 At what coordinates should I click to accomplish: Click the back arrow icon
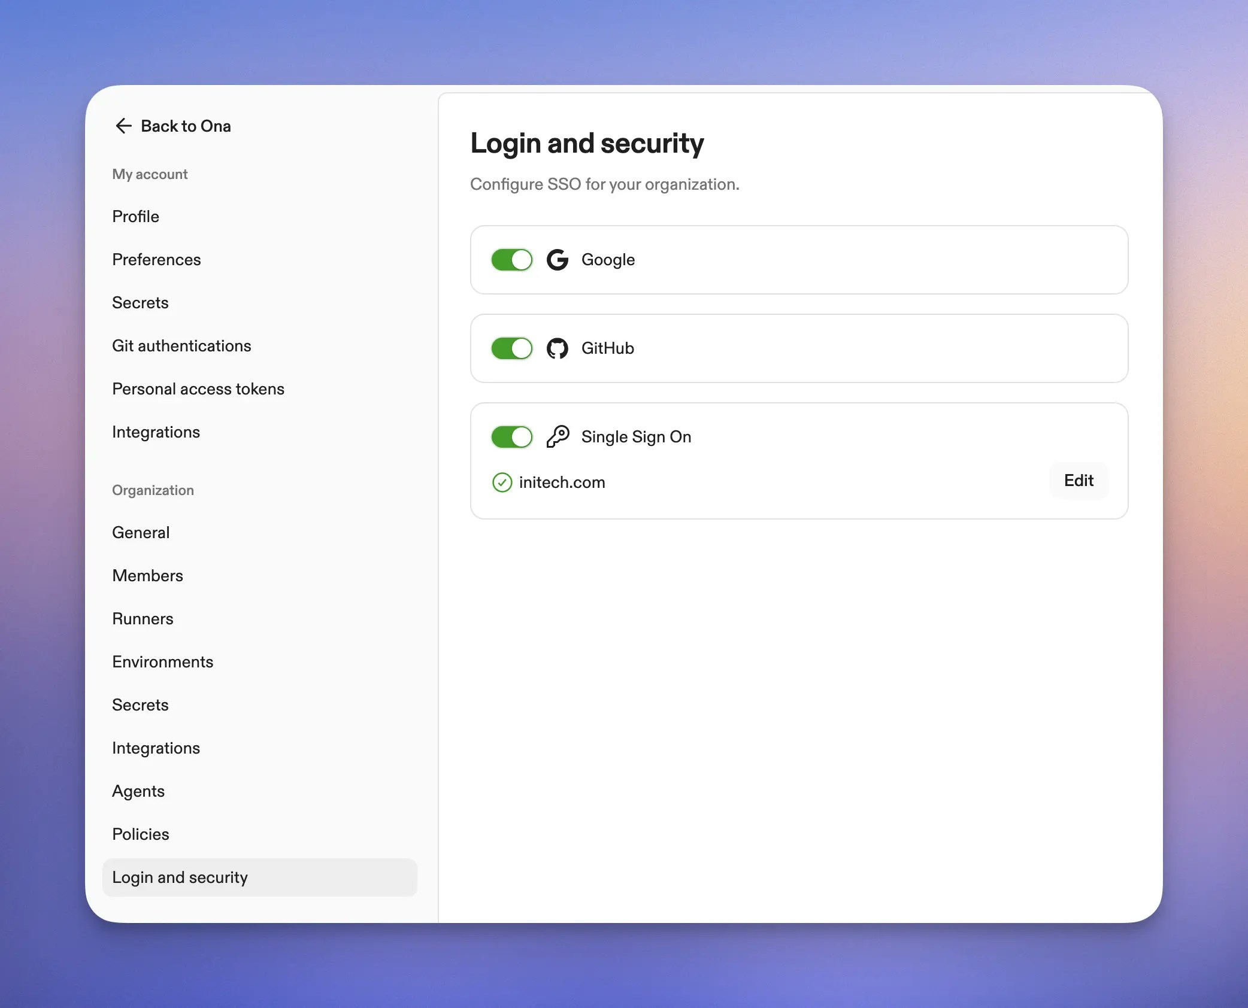coord(123,126)
